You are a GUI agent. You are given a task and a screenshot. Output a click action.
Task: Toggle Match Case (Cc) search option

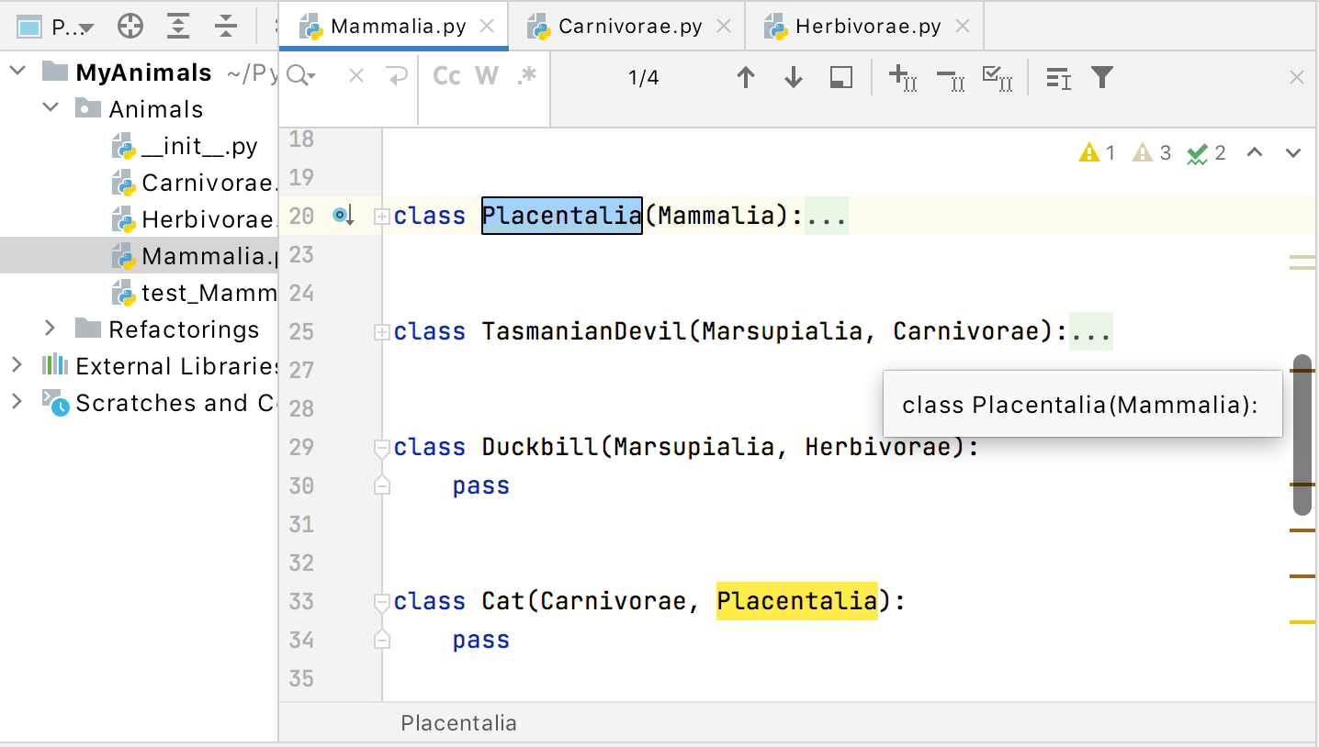446,76
